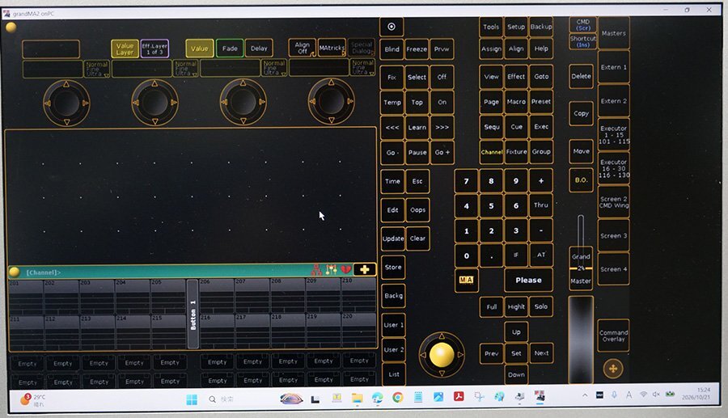Open Screen 2 CMD Wing

coord(613,202)
